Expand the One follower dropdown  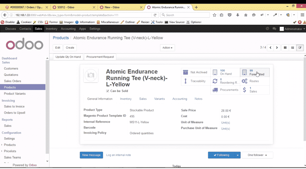[257, 155]
